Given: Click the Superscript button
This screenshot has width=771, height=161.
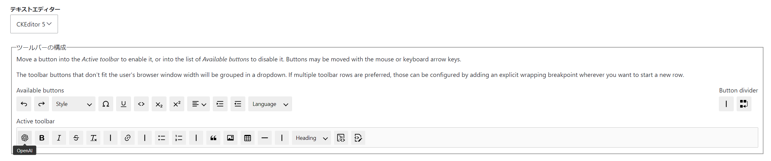Looking at the screenshot, I should [177, 104].
